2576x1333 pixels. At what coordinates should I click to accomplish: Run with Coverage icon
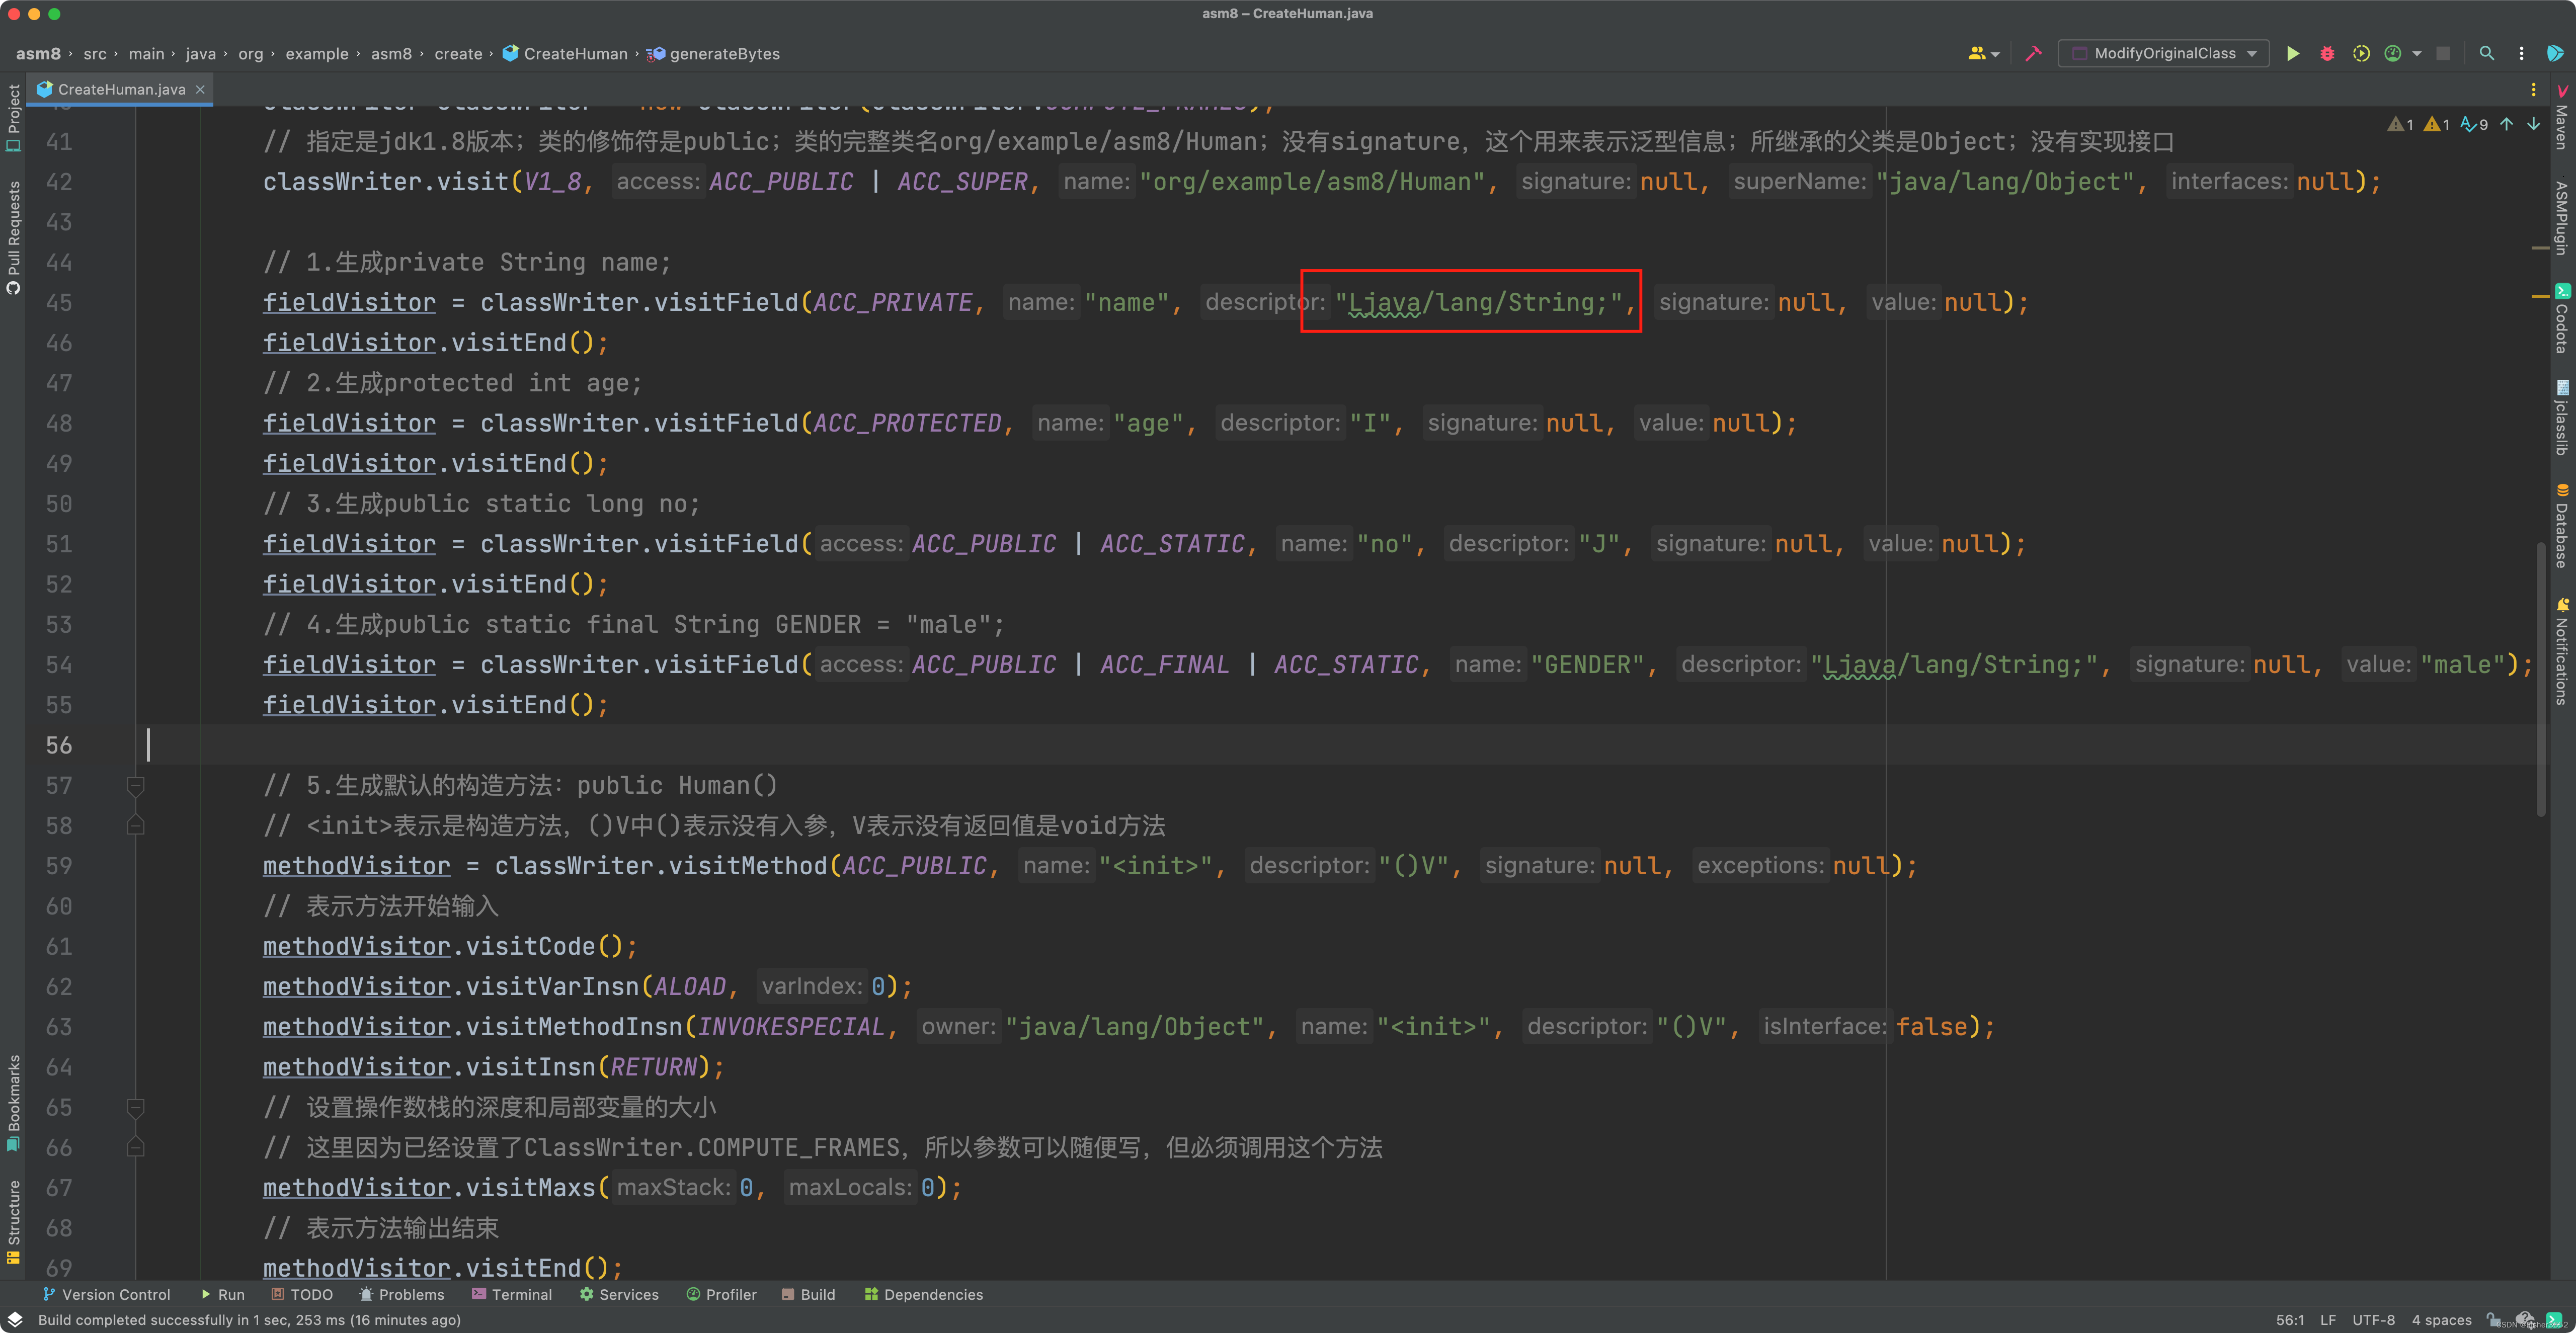point(2361,54)
